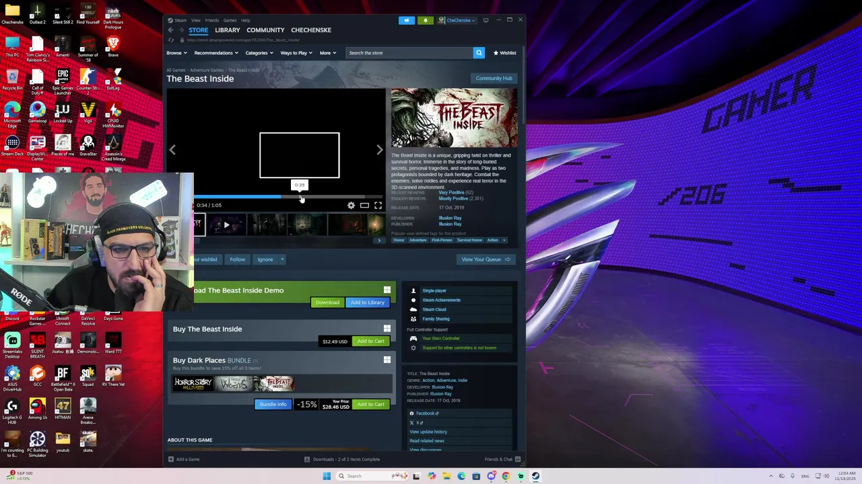Click the Ignore button
The image size is (862, 484).
(265, 259)
